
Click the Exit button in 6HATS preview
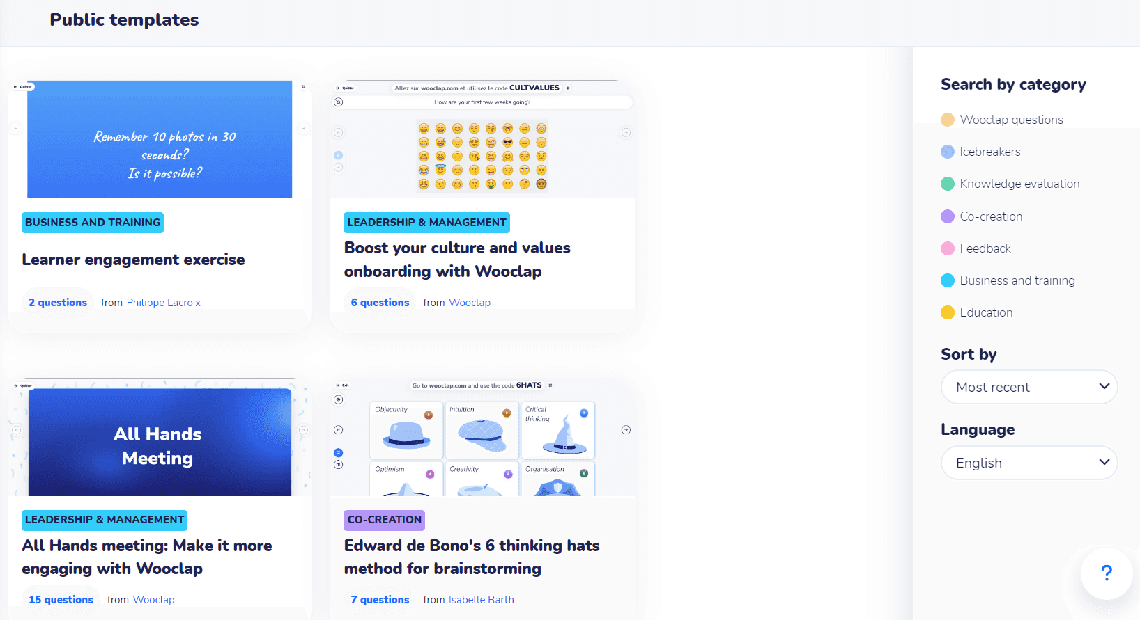click(343, 385)
